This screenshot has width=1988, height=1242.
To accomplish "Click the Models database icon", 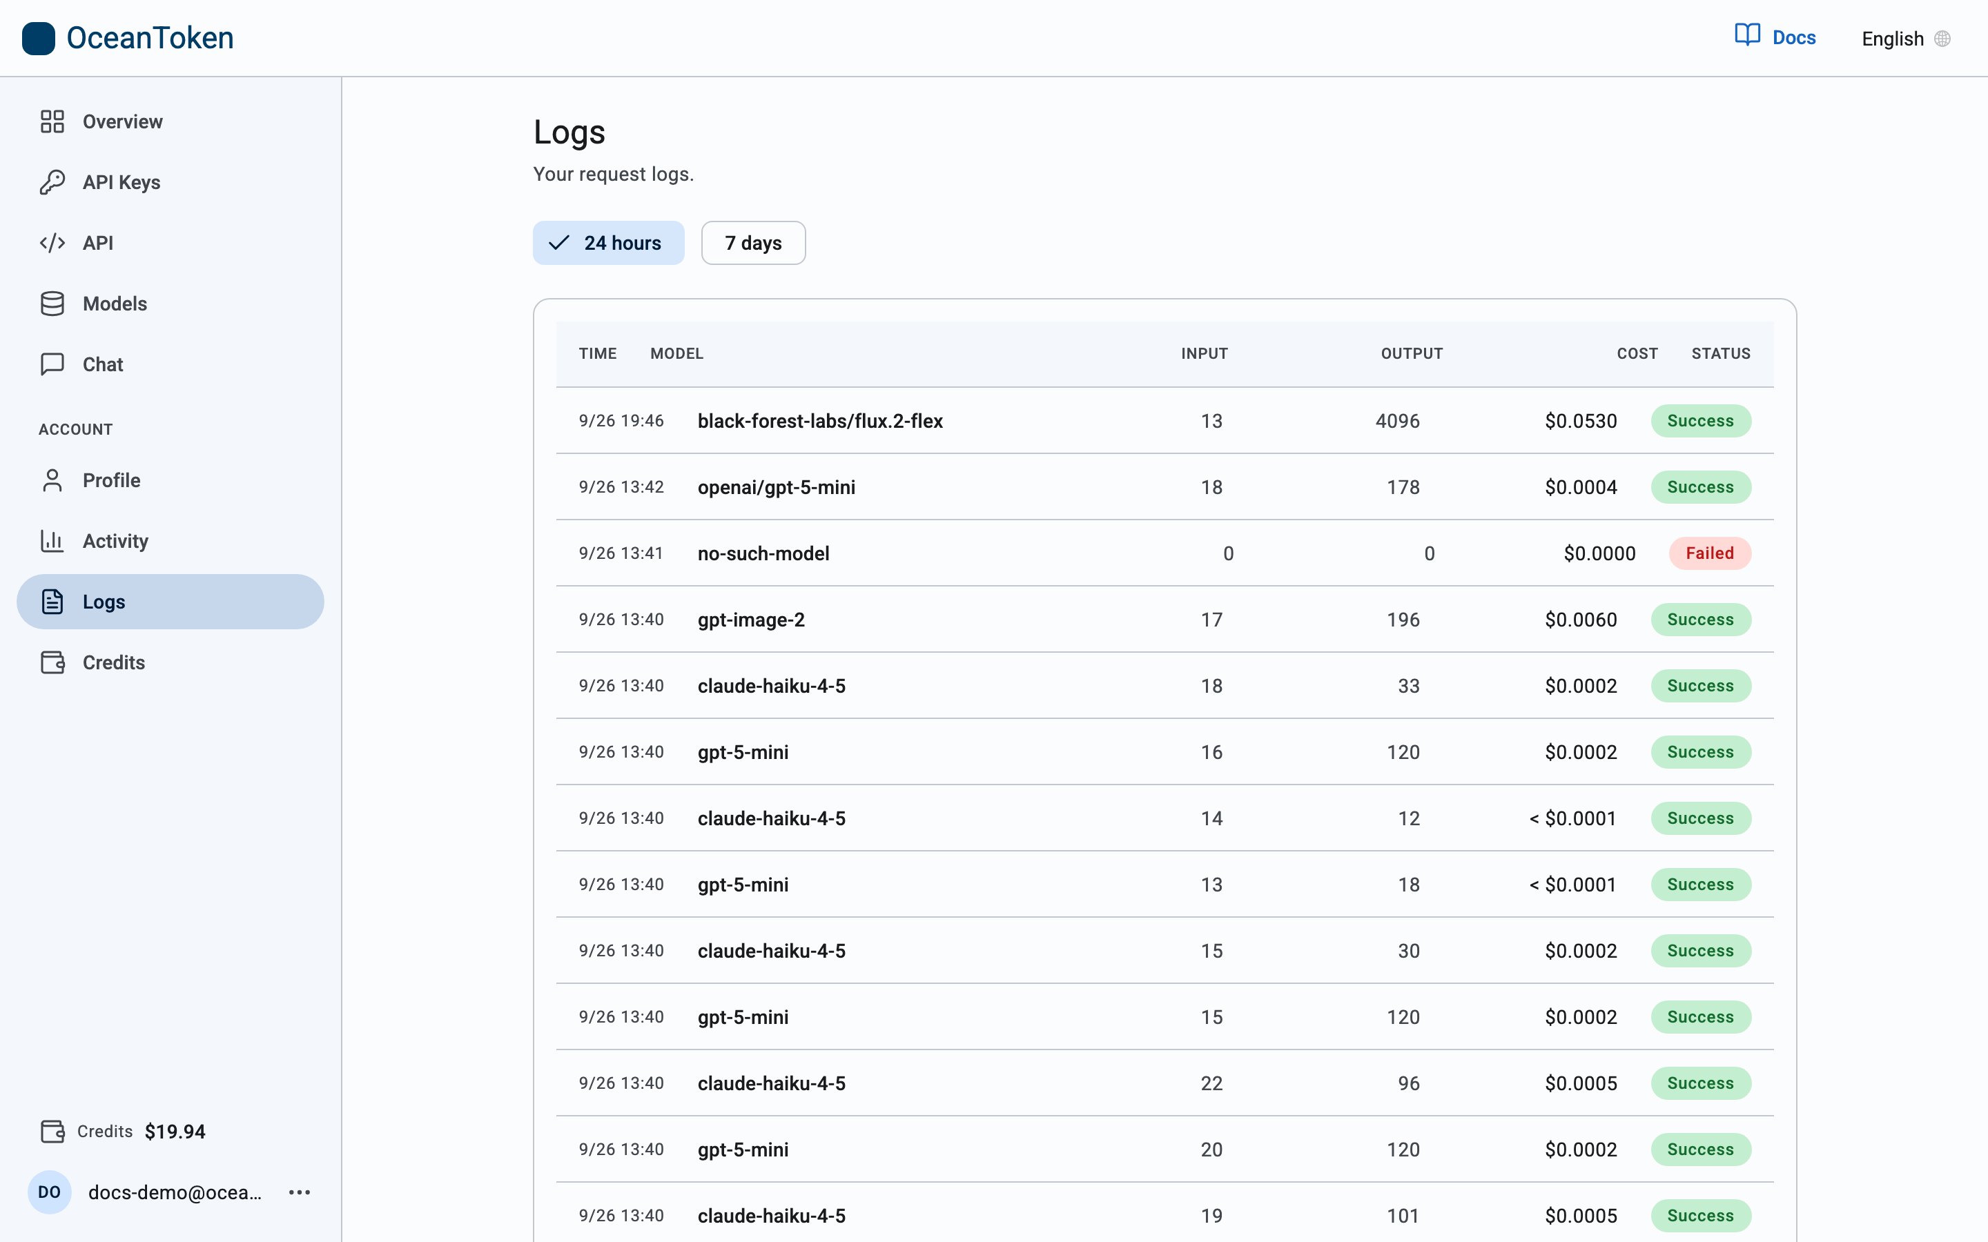I will coord(52,304).
